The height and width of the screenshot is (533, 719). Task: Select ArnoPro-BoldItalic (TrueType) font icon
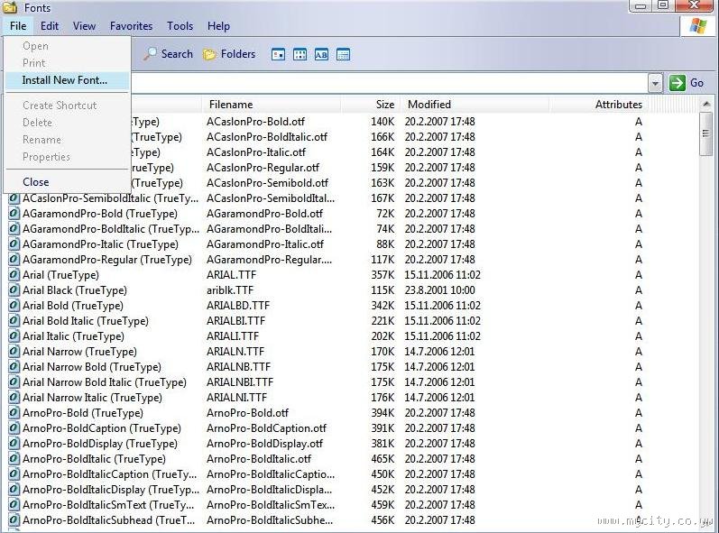coord(14,459)
